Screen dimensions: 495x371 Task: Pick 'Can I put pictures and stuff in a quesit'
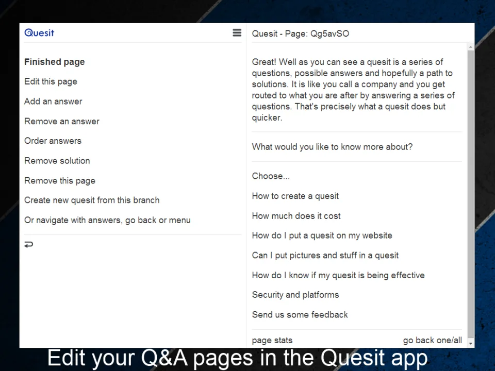[x=325, y=255]
